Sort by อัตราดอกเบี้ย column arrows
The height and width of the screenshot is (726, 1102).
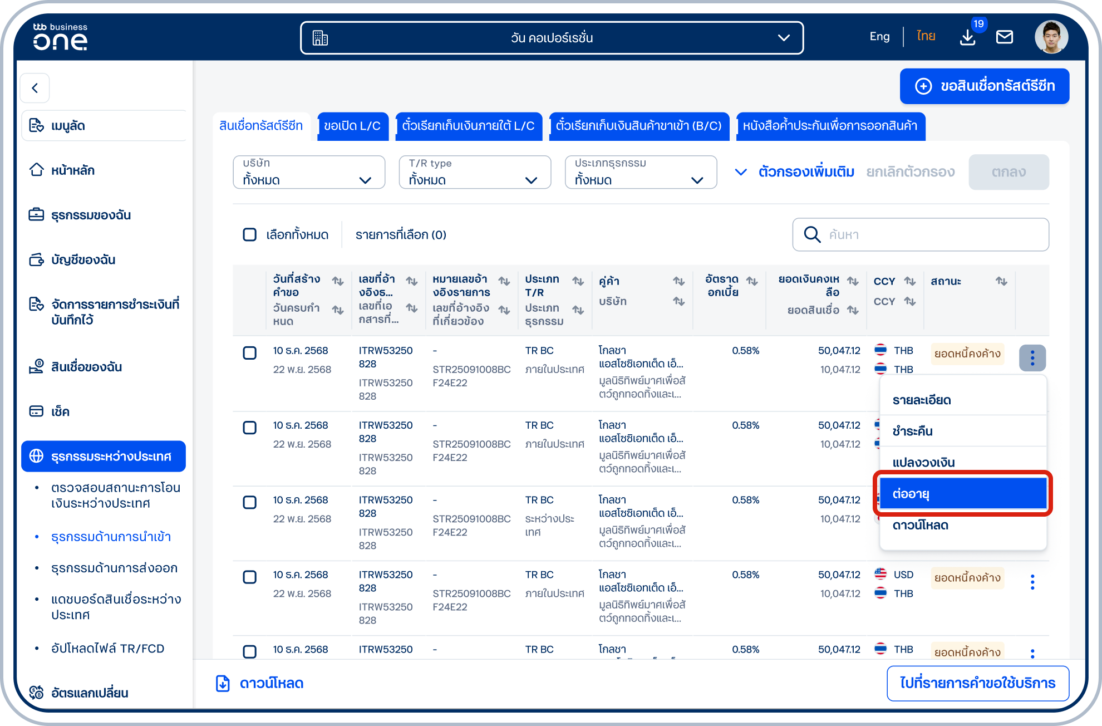[x=752, y=281]
